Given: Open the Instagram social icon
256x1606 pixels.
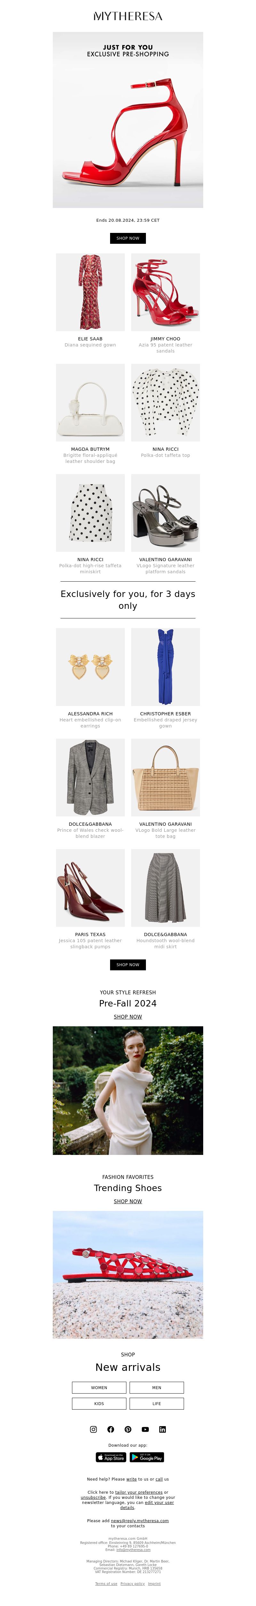Looking at the screenshot, I should coord(93,1430).
